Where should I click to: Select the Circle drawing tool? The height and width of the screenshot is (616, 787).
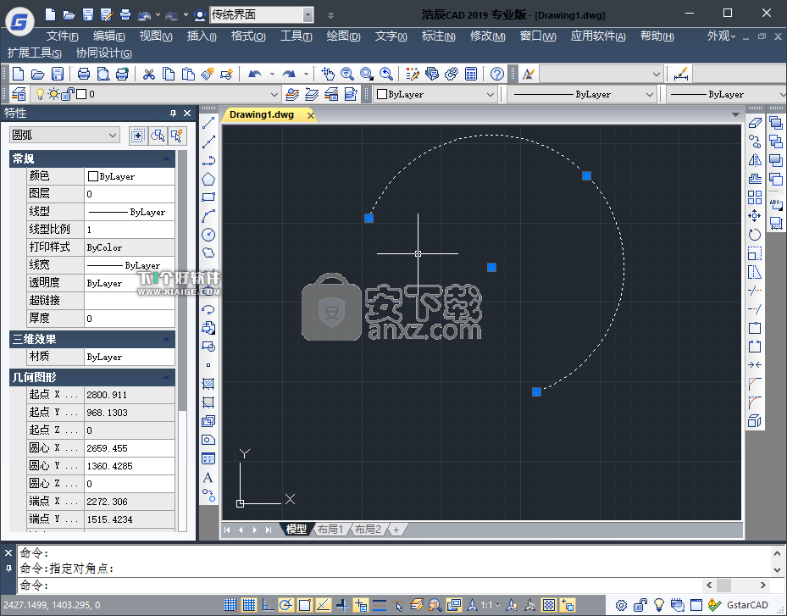coord(208,235)
